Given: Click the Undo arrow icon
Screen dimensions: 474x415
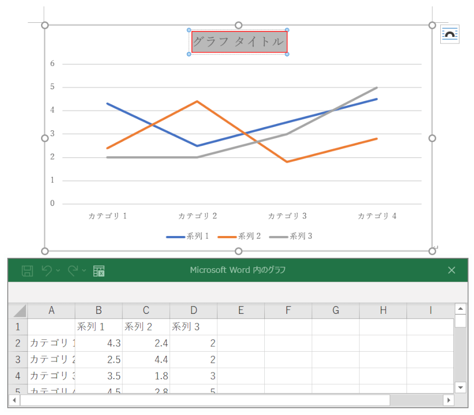Looking at the screenshot, I should click(x=47, y=270).
